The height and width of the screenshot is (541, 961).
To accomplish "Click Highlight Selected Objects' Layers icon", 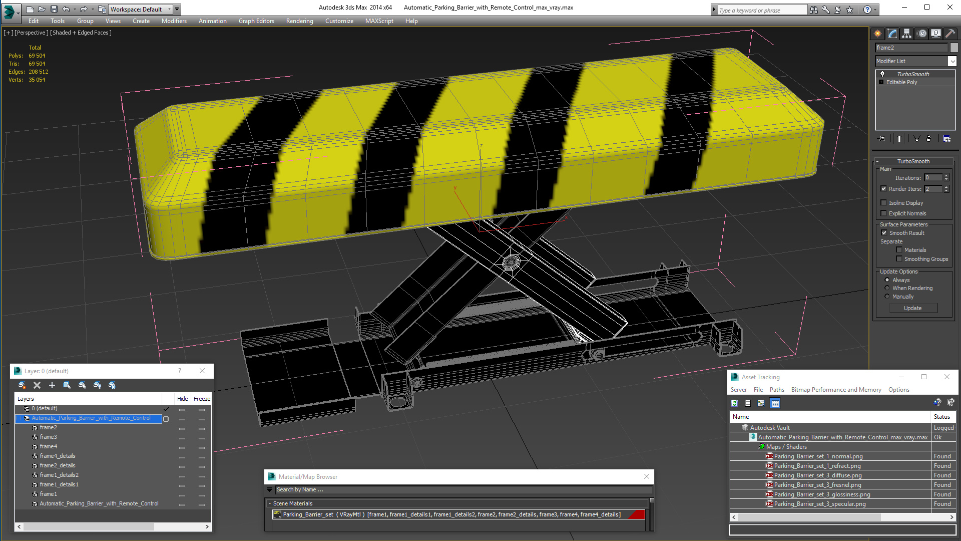I will coord(82,385).
